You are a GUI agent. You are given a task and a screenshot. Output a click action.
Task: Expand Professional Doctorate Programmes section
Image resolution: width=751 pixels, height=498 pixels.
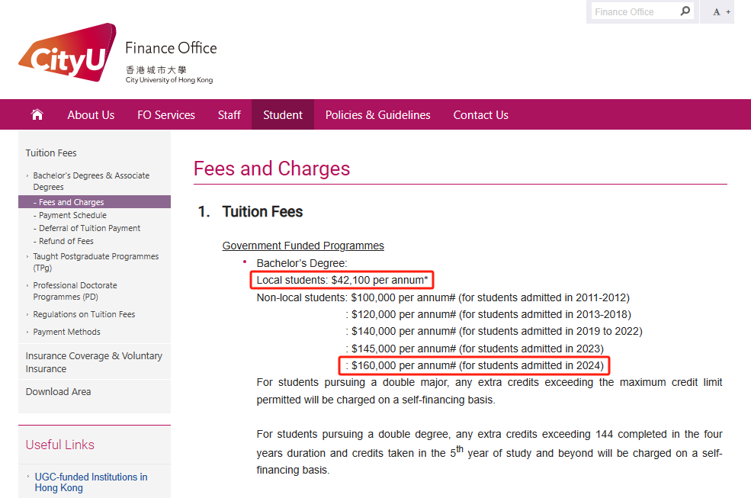click(75, 291)
